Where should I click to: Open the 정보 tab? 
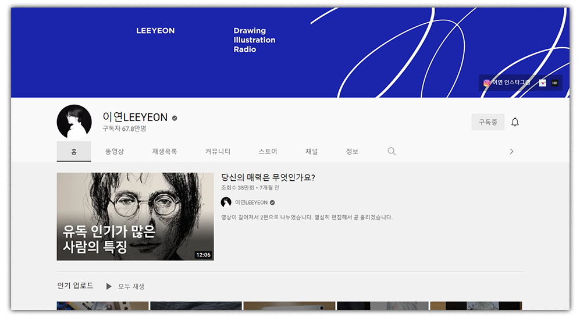(352, 151)
